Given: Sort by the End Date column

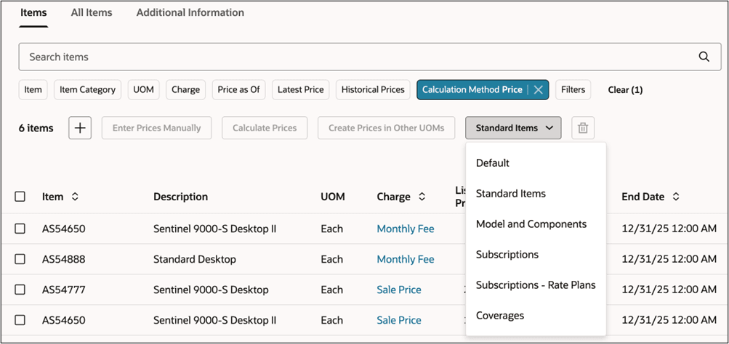Looking at the screenshot, I should tap(676, 197).
